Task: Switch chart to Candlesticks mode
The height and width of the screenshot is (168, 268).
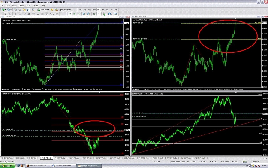Action: (74, 14)
